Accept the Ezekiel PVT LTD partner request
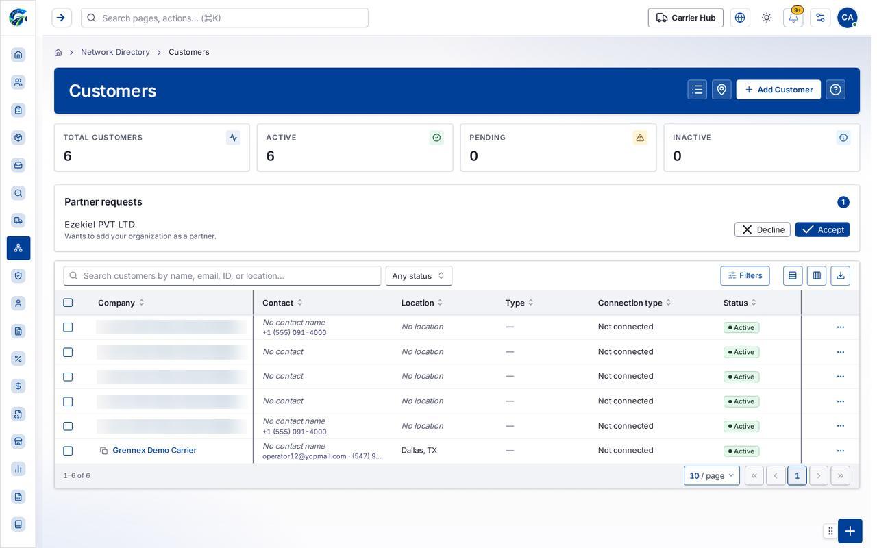The width and height of the screenshot is (877, 548). (822, 229)
